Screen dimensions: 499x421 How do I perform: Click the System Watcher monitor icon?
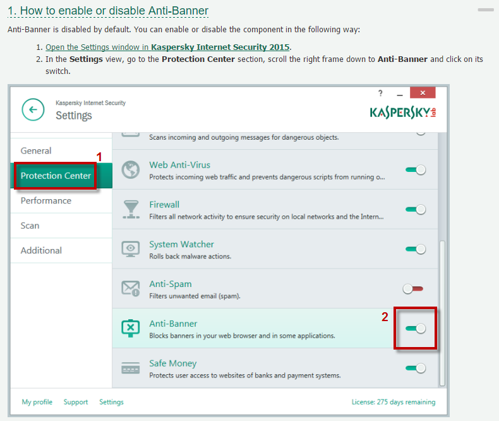[131, 249]
